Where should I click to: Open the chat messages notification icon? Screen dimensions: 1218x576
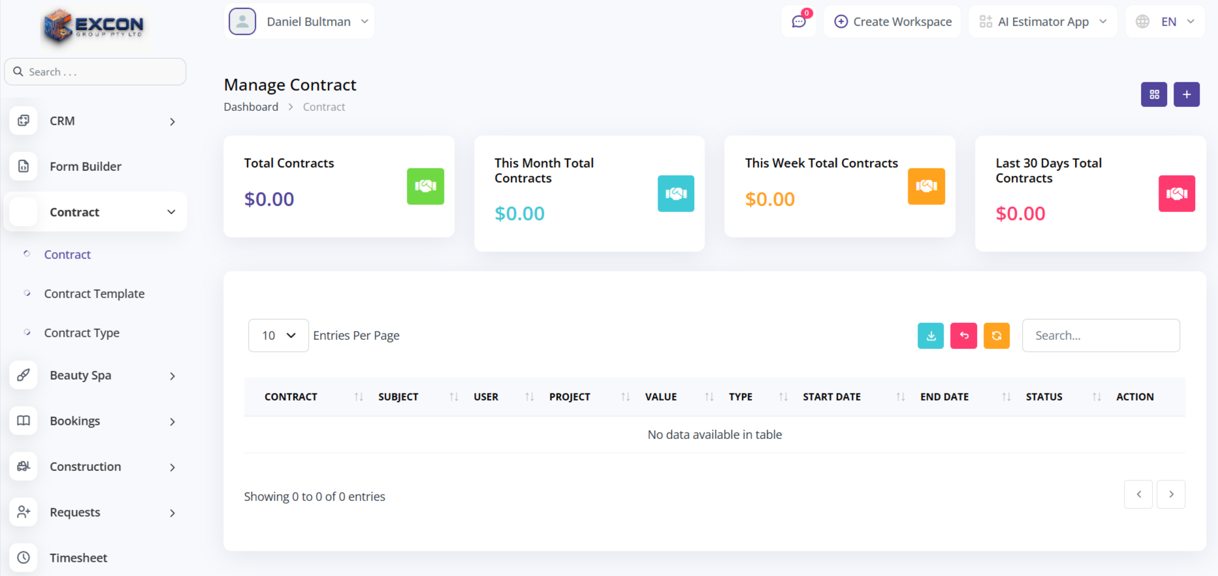799,22
